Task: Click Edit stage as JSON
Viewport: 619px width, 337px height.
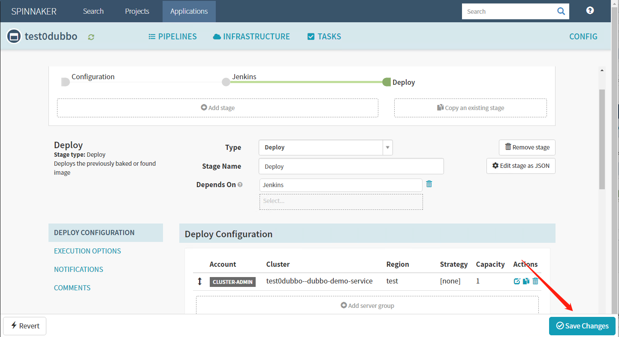Action: (521, 166)
